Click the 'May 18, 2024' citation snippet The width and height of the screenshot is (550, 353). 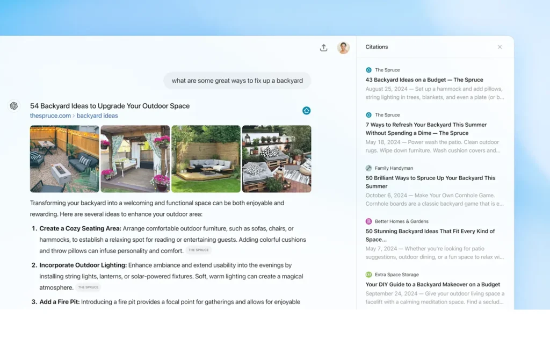pos(433,146)
